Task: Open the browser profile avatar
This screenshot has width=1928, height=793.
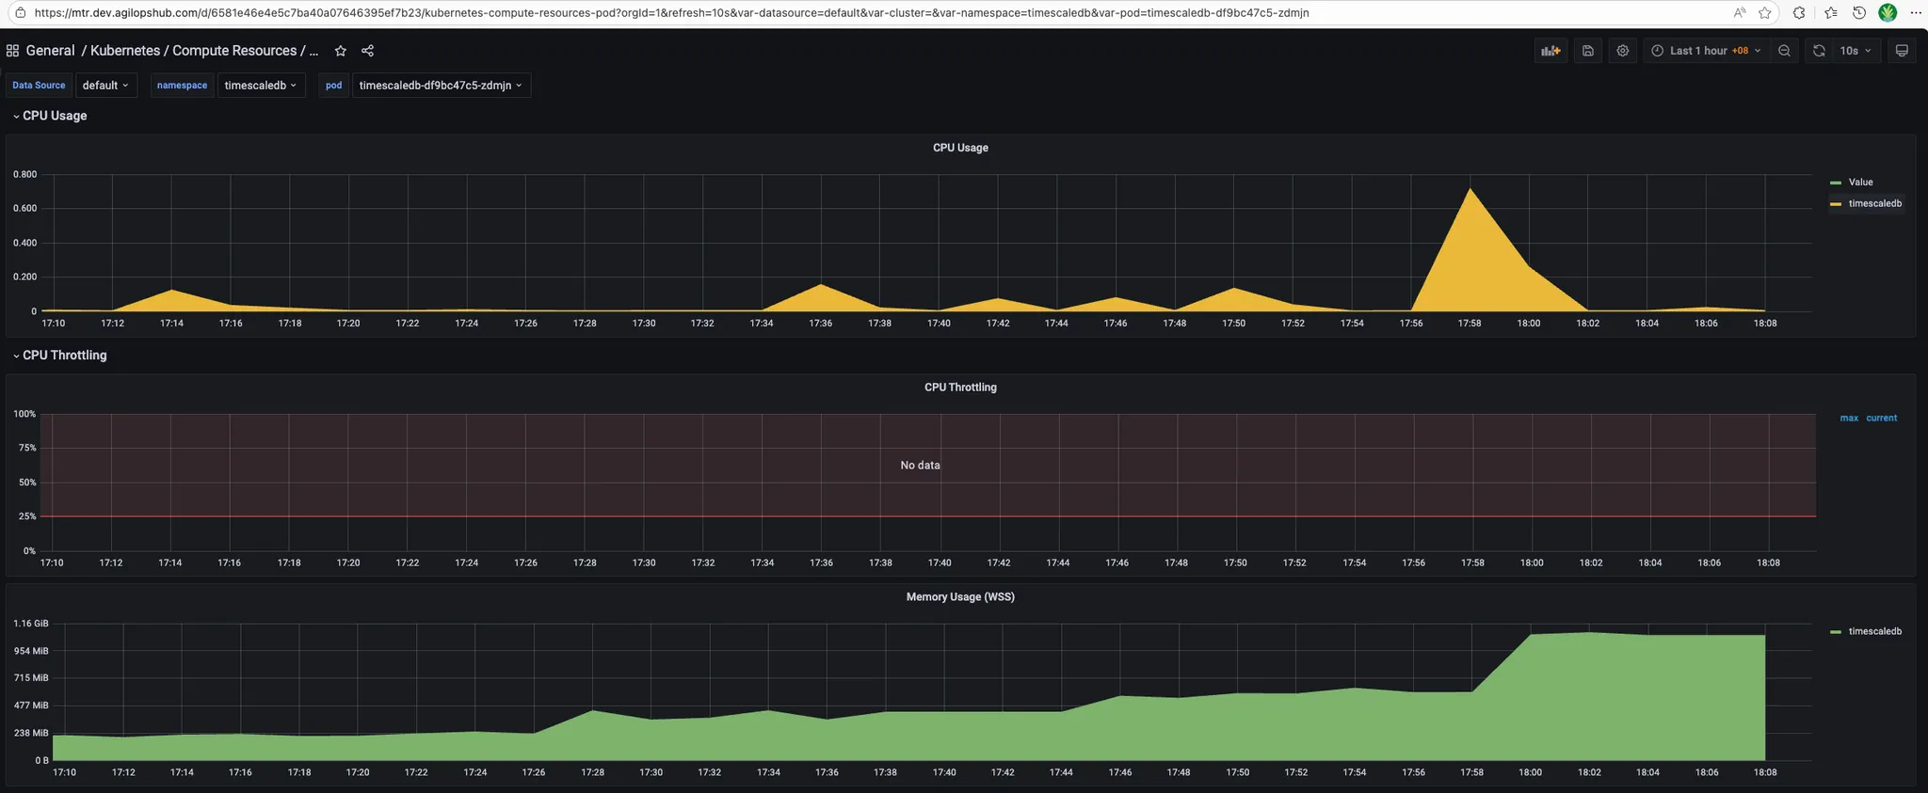Action: click(x=1888, y=13)
